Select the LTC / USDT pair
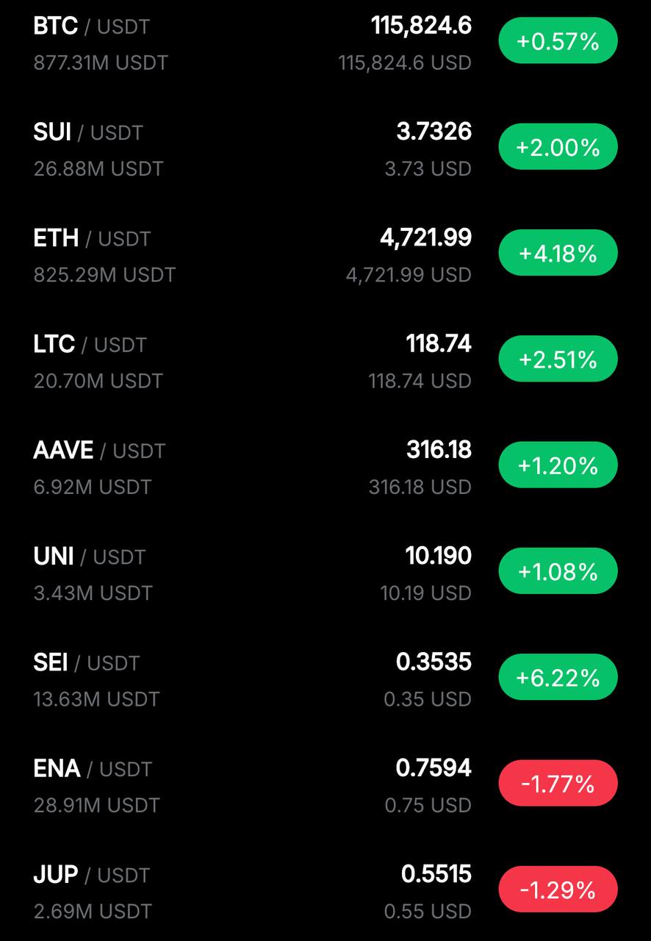 point(325,360)
